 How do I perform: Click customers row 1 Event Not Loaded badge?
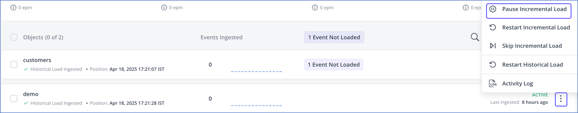334,65
